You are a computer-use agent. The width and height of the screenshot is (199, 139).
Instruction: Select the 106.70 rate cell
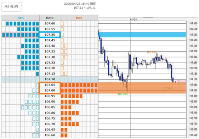pyautogui.click(x=50, y=124)
